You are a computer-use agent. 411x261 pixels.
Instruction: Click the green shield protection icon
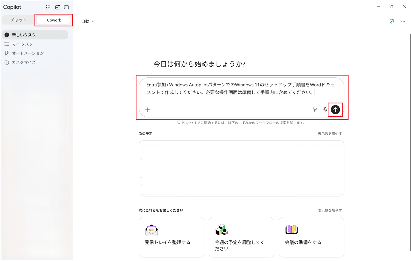click(392, 21)
